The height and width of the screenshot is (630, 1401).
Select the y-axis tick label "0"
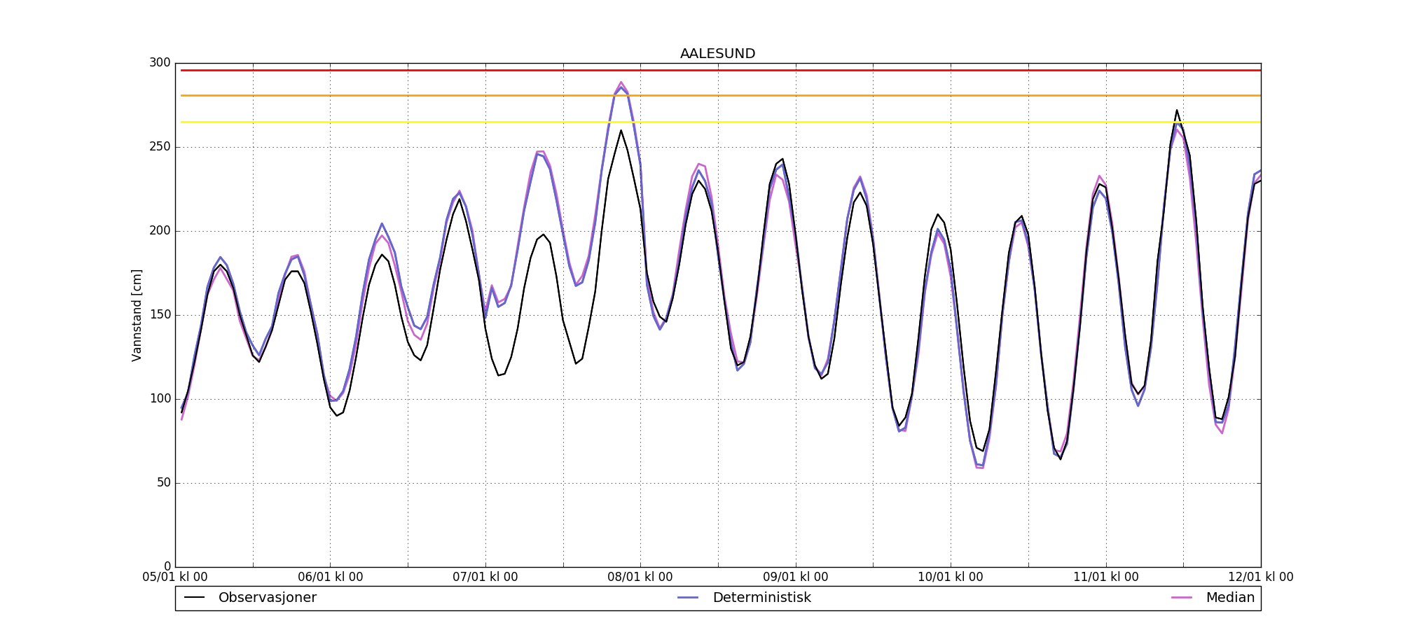[x=167, y=566]
